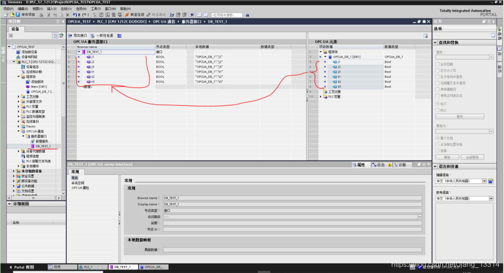This screenshot has height=273, width=504.
Task: Click the blue rows icon after consistency check
Action: click(120, 36)
